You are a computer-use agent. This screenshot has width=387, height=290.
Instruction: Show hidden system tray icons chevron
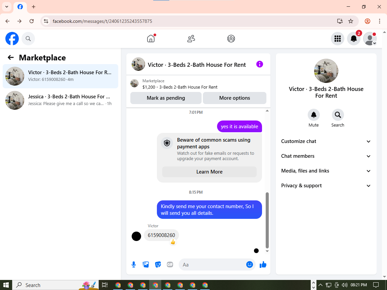[x=320, y=285]
